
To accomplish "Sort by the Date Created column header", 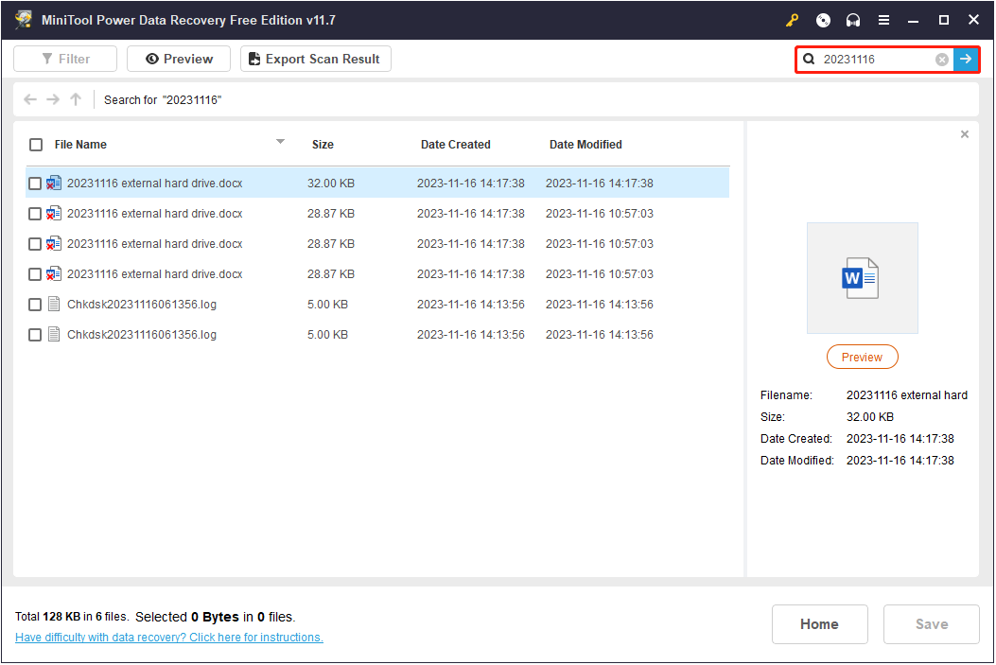I will pos(456,145).
